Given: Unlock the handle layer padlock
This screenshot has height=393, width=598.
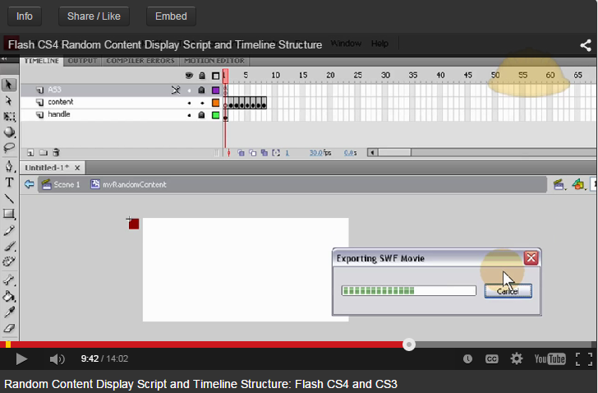Looking at the screenshot, I should (x=202, y=115).
